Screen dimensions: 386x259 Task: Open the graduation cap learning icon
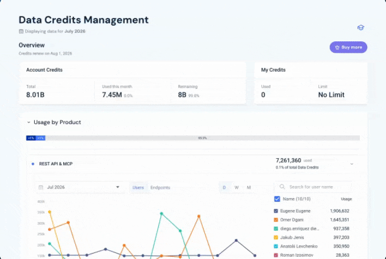[360, 28]
